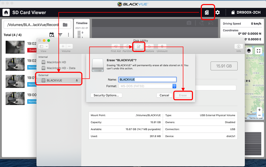
Task: Click Disk Utility Unmount toolbar icon
Action: point(162,46)
